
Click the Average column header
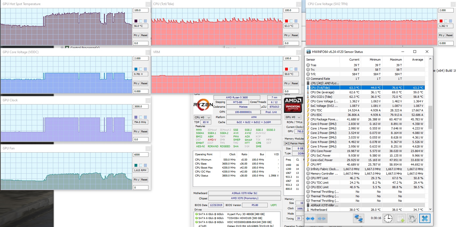coord(414,60)
